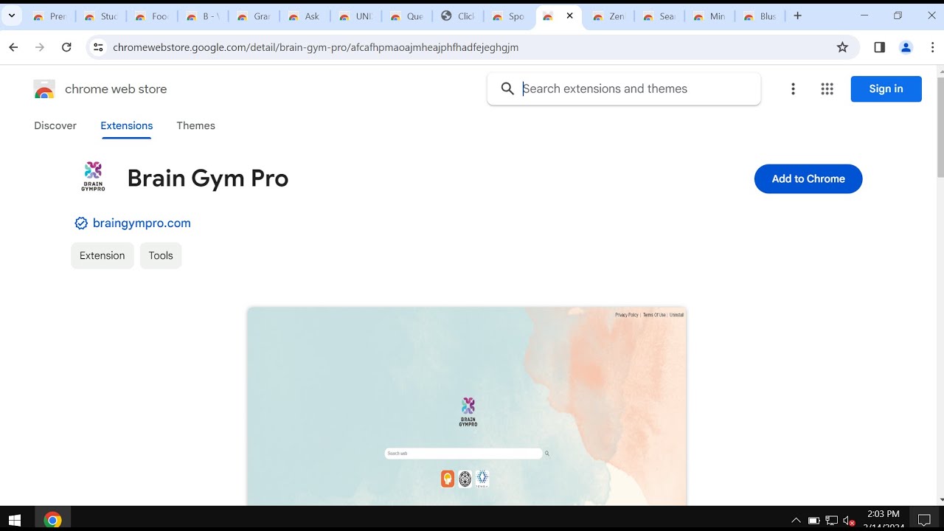The height and width of the screenshot is (531, 944).
Task: Open the tab search dropdown arrow
Action: point(12,15)
